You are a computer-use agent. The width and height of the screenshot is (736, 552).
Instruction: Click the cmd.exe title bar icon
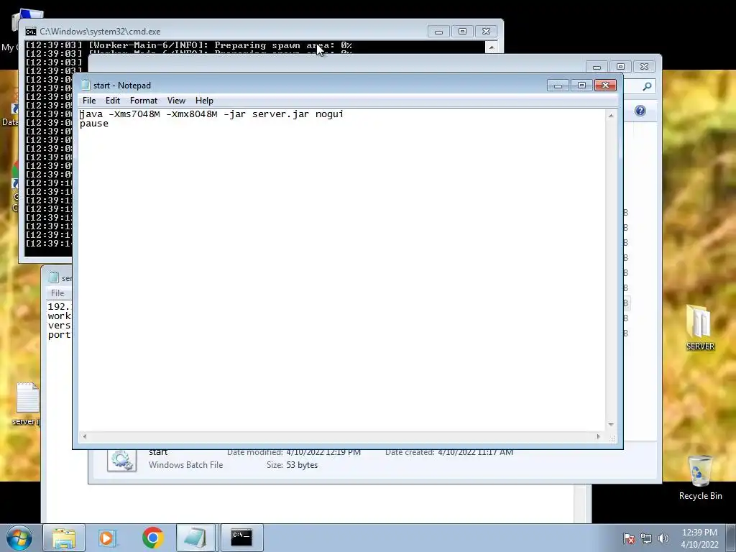(30, 32)
